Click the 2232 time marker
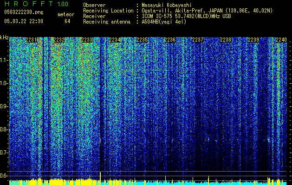Screen dimensions: 292x185 coord(59,40)
